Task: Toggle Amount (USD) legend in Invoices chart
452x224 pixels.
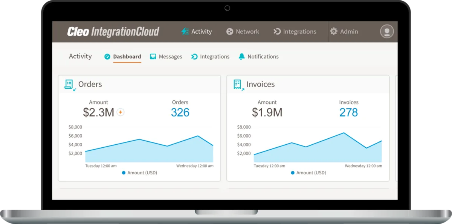Action: [x=308, y=173]
